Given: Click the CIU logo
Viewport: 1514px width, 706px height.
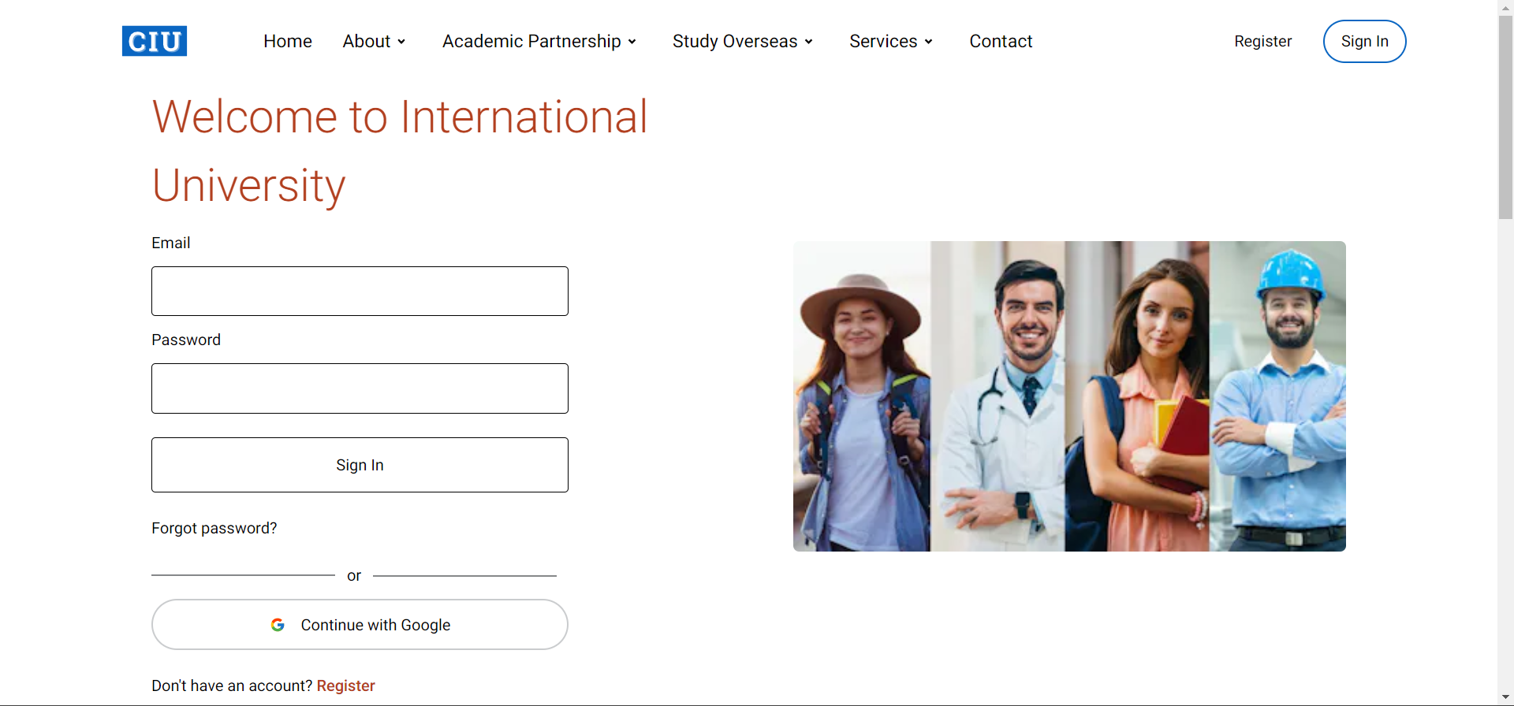Looking at the screenshot, I should click(x=155, y=41).
